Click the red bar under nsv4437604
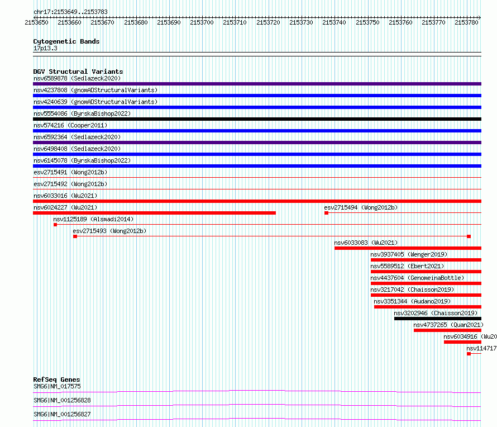497x427 pixels. tap(426, 283)
